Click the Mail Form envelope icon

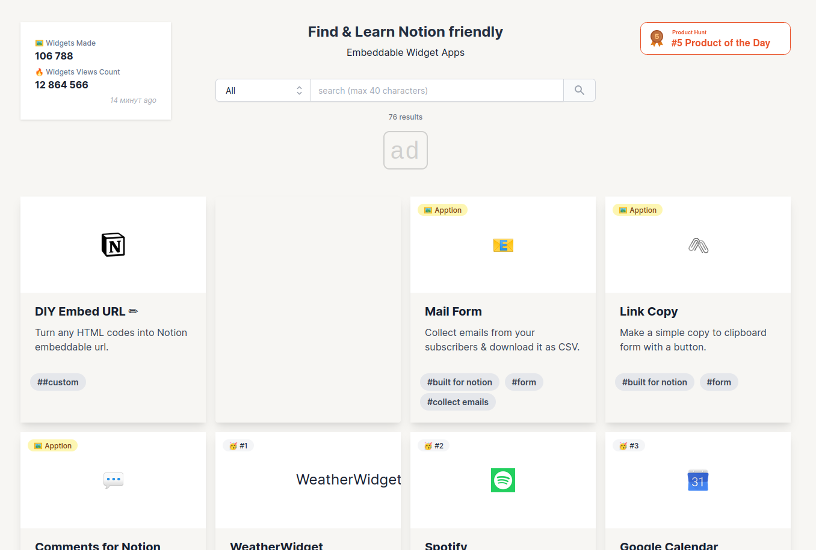pos(503,245)
